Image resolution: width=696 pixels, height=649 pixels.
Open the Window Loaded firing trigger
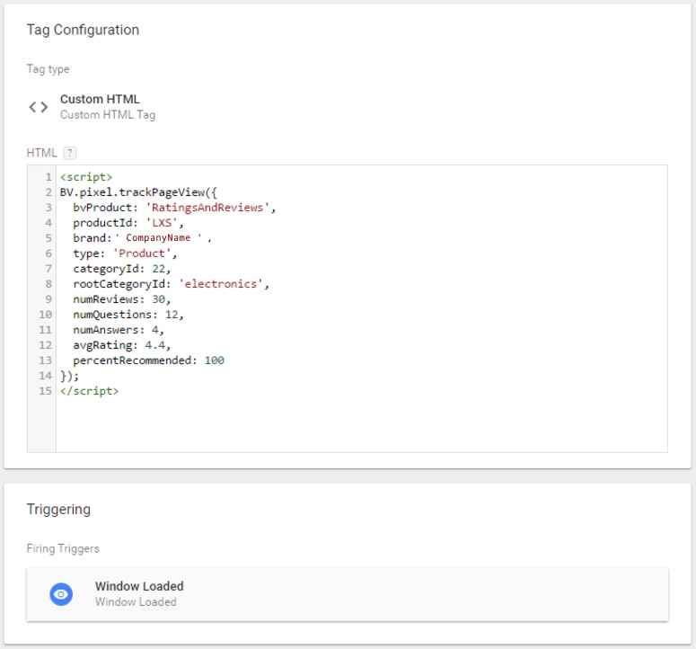coord(348,594)
